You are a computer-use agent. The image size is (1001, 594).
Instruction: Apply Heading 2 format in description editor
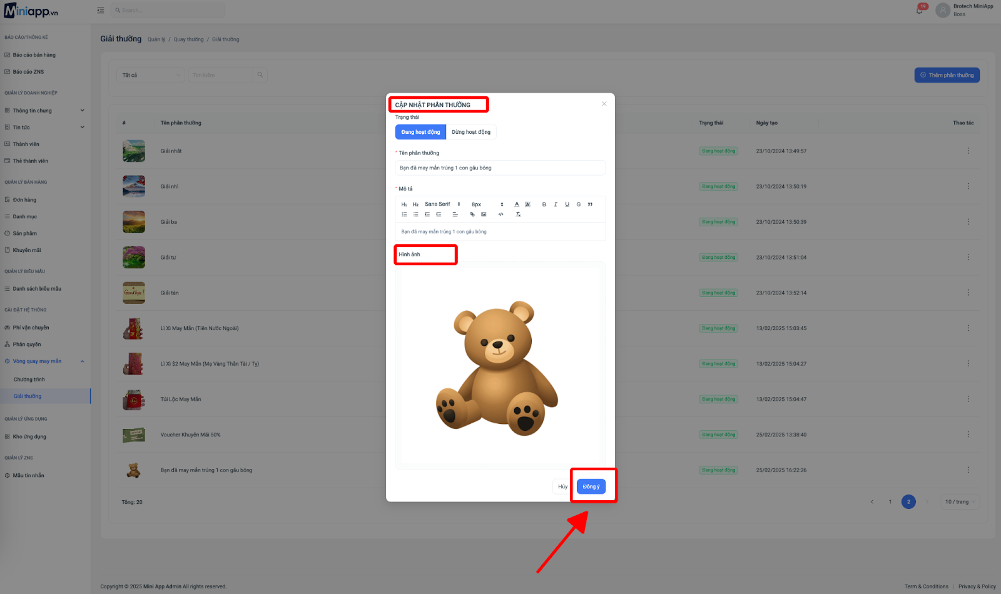point(415,204)
